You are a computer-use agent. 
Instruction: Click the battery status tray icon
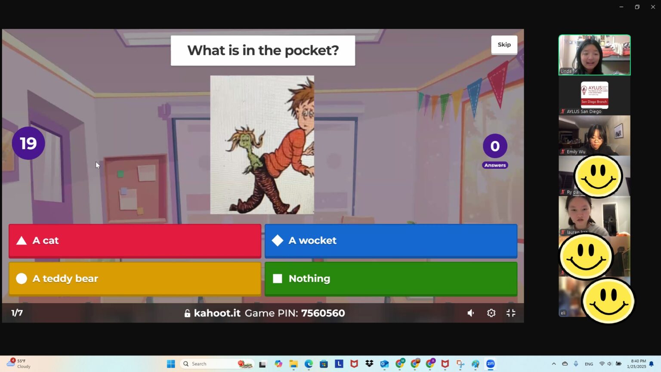tap(618, 364)
